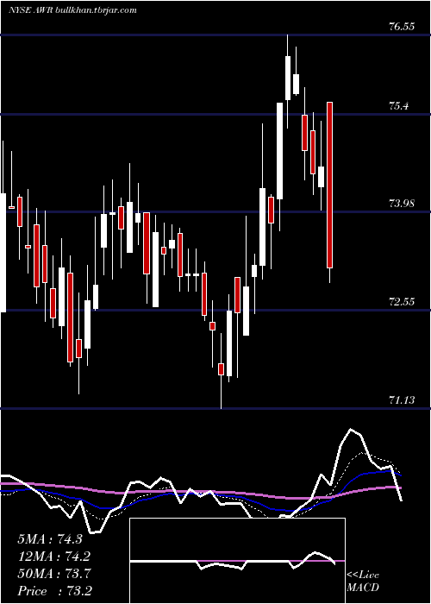Click the Price : 73.2 reading
This screenshot has width=431, height=604.
(x=54, y=591)
